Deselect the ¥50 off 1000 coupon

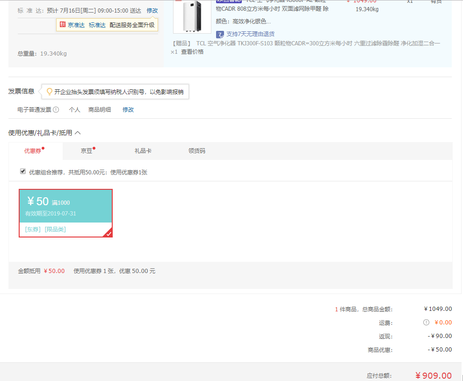tap(65, 213)
